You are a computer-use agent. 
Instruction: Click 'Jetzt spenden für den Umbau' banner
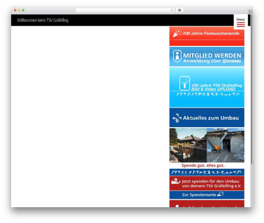[x=207, y=183]
